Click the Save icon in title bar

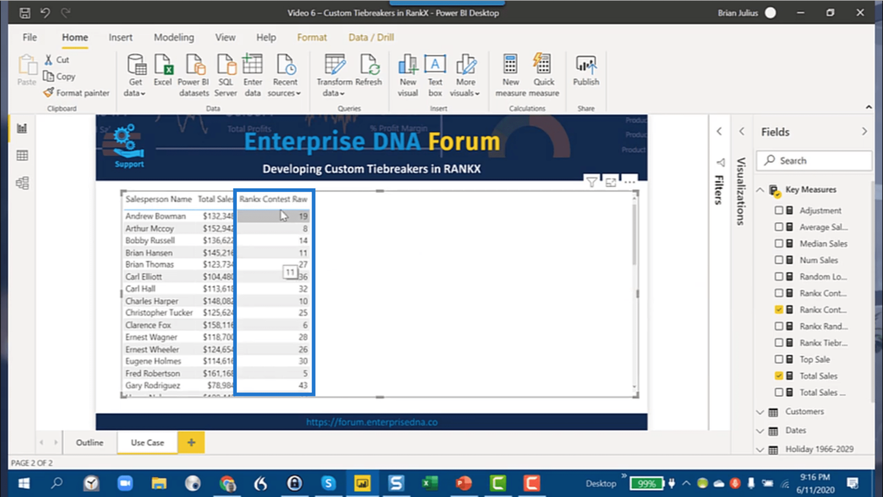point(25,13)
